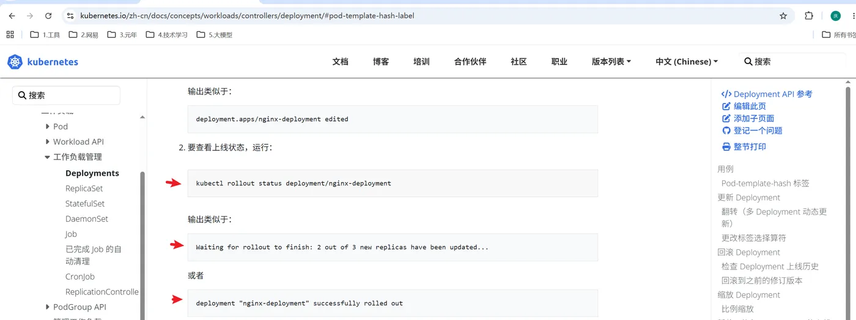The image size is (856, 320).
Task: Open the browser extensions puzzle icon
Action: click(x=809, y=16)
